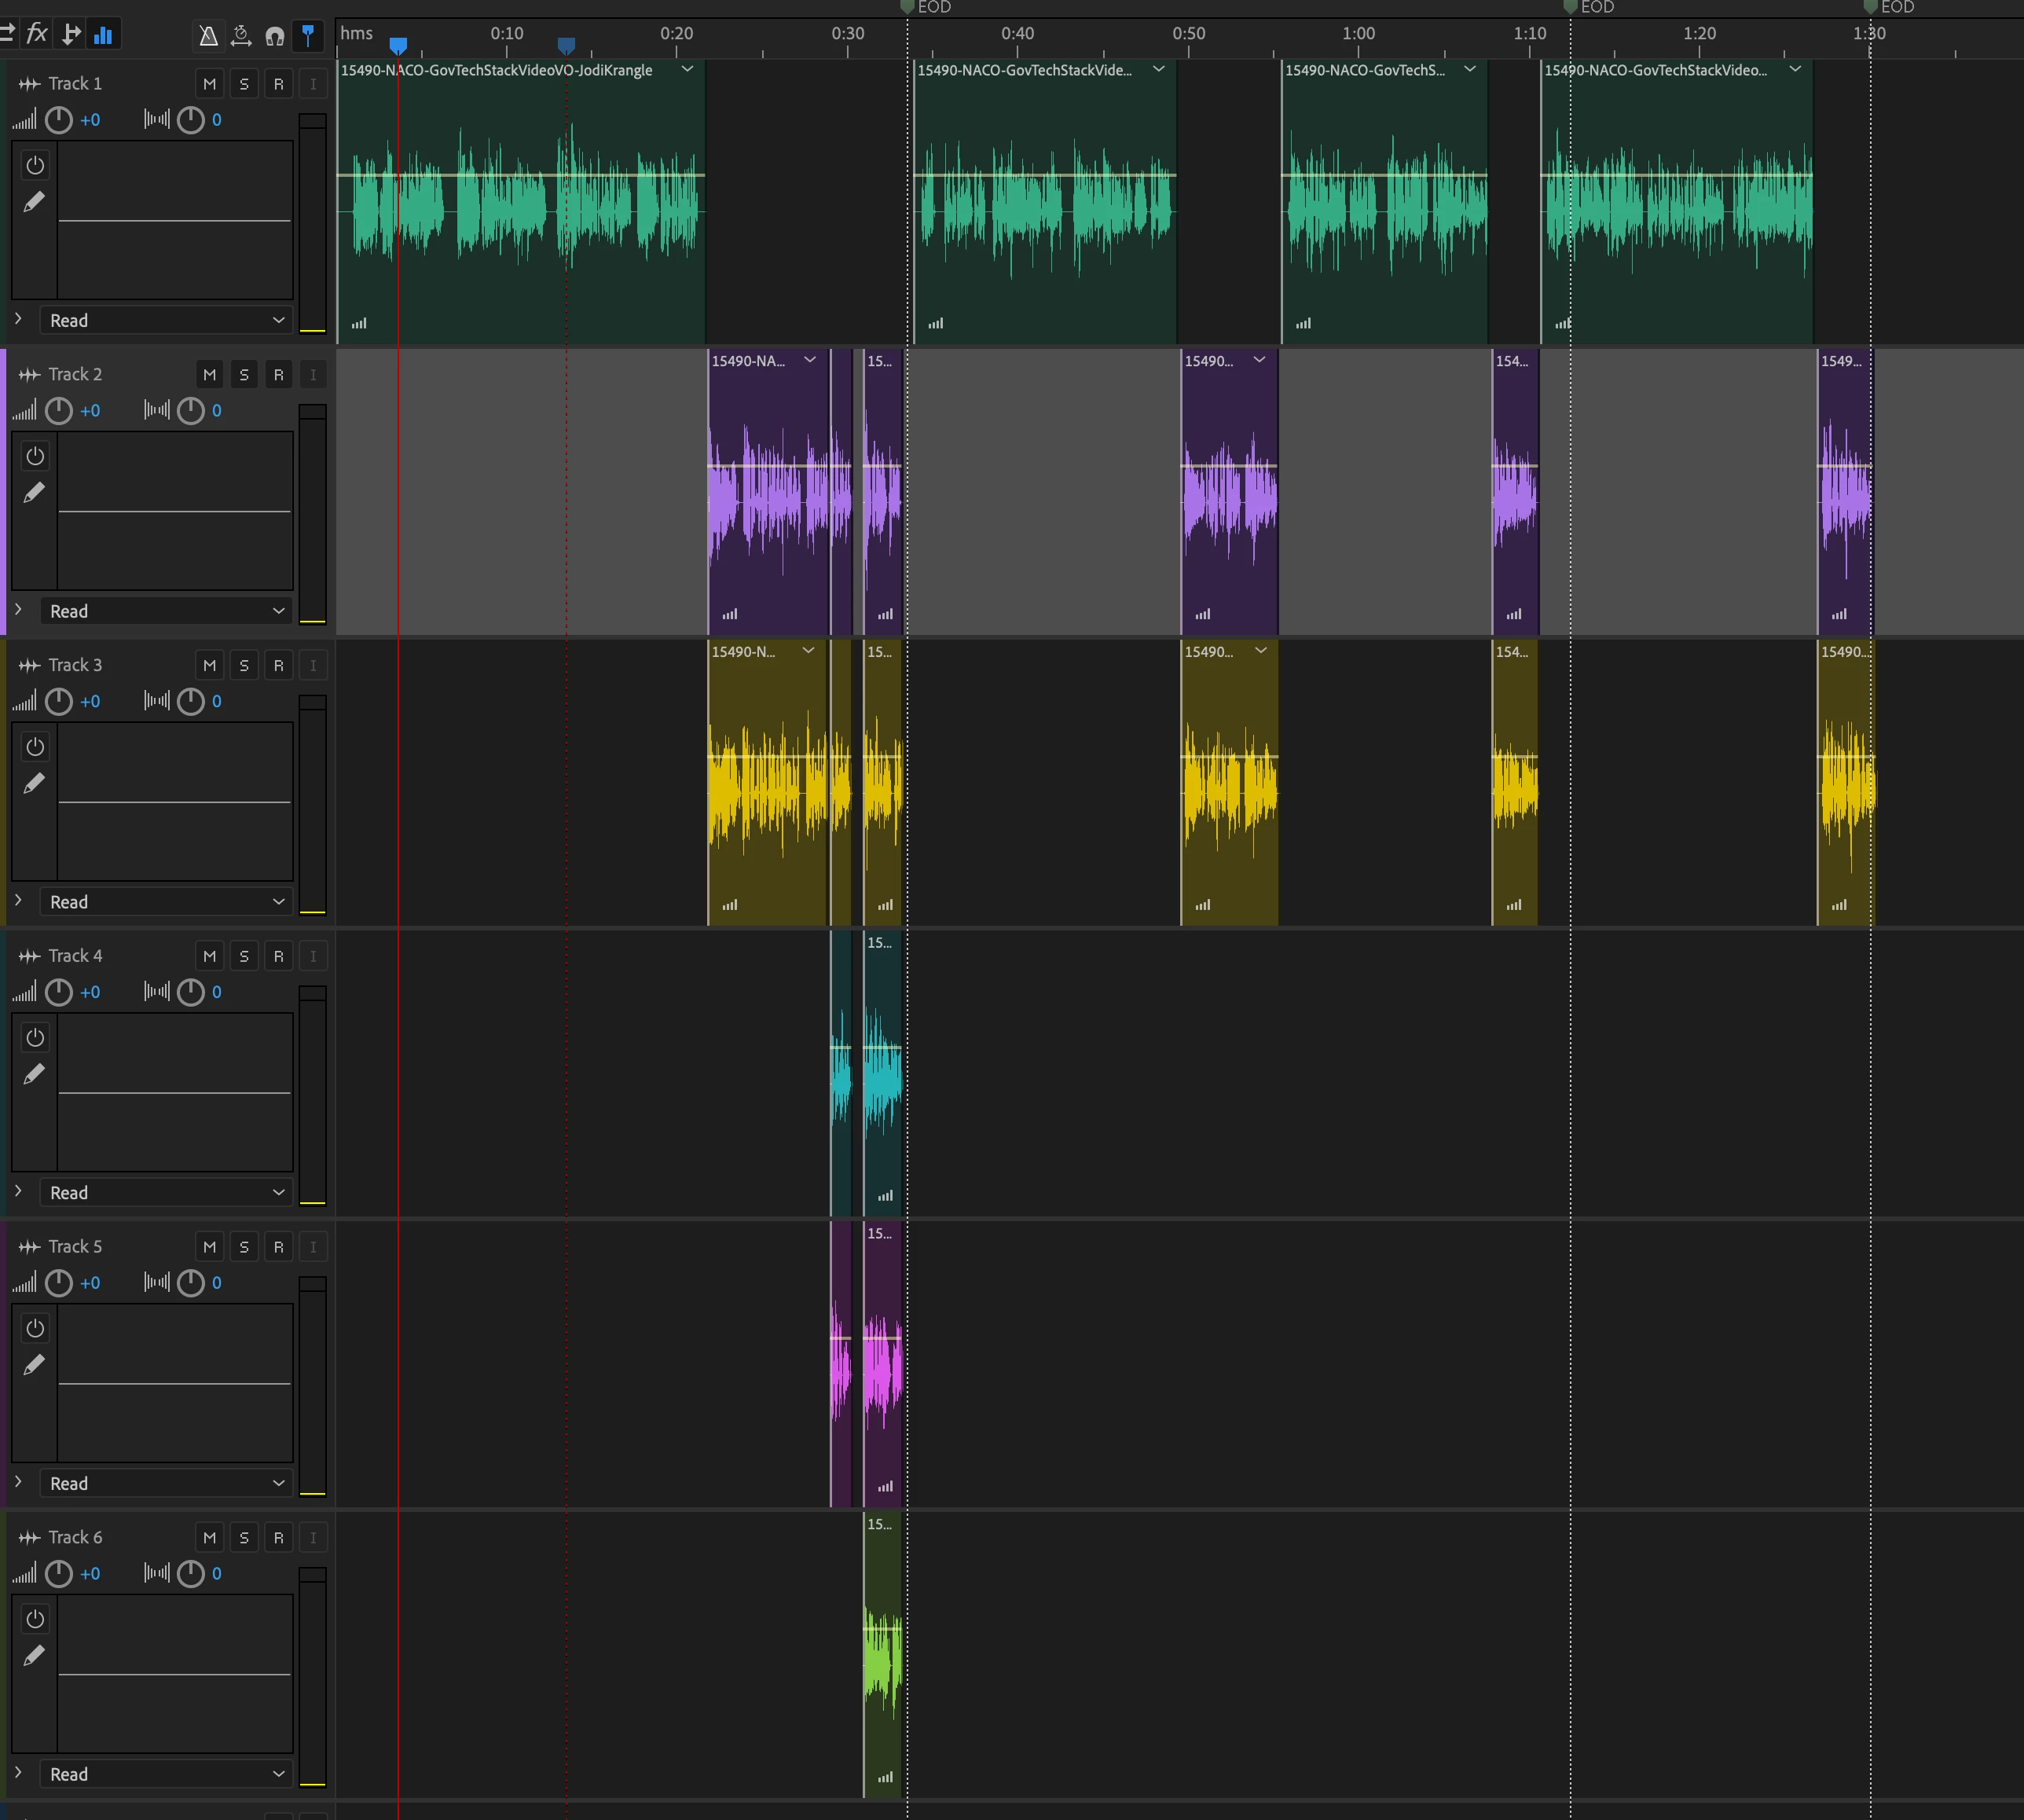Mute Track 1
Image resolution: width=2024 pixels, height=1820 pixels.
point(209,84)
